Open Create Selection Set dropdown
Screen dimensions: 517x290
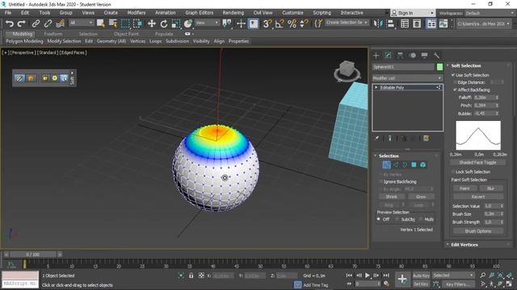point(347,23)
